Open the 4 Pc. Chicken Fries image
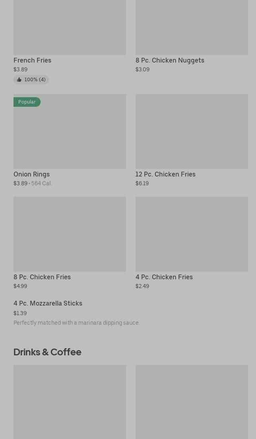 pyautogui.click(x=192, y=234)
